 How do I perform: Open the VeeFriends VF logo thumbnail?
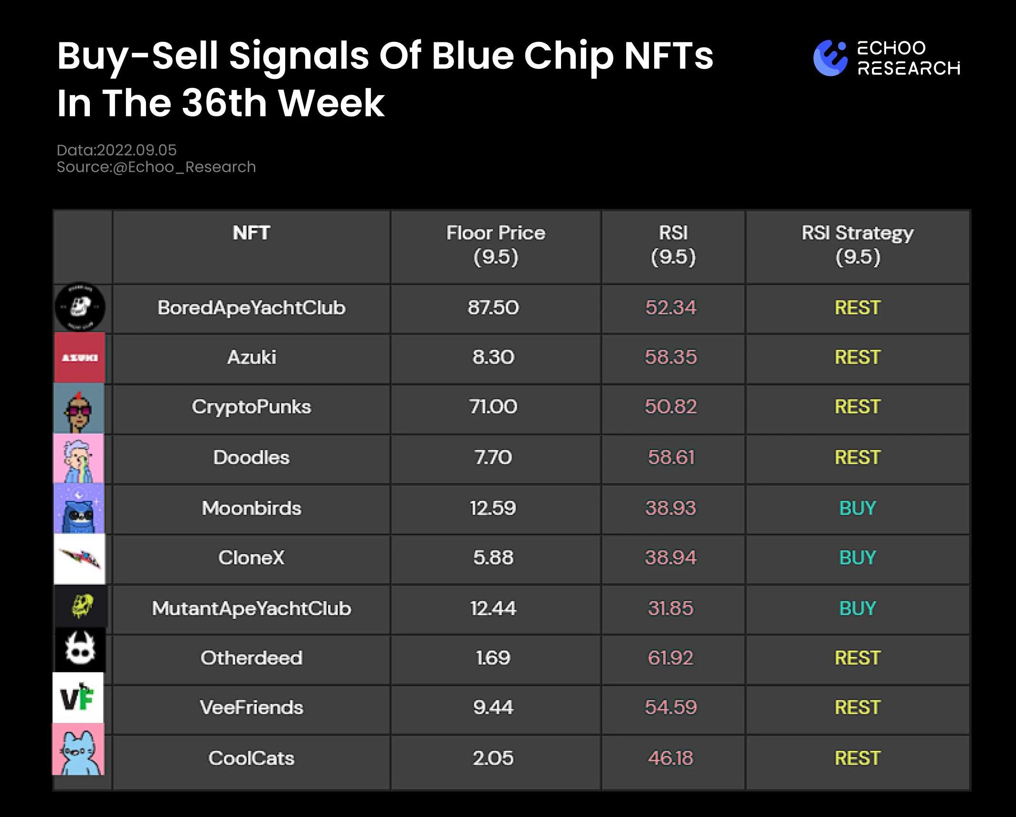click(x=78, y=698)
